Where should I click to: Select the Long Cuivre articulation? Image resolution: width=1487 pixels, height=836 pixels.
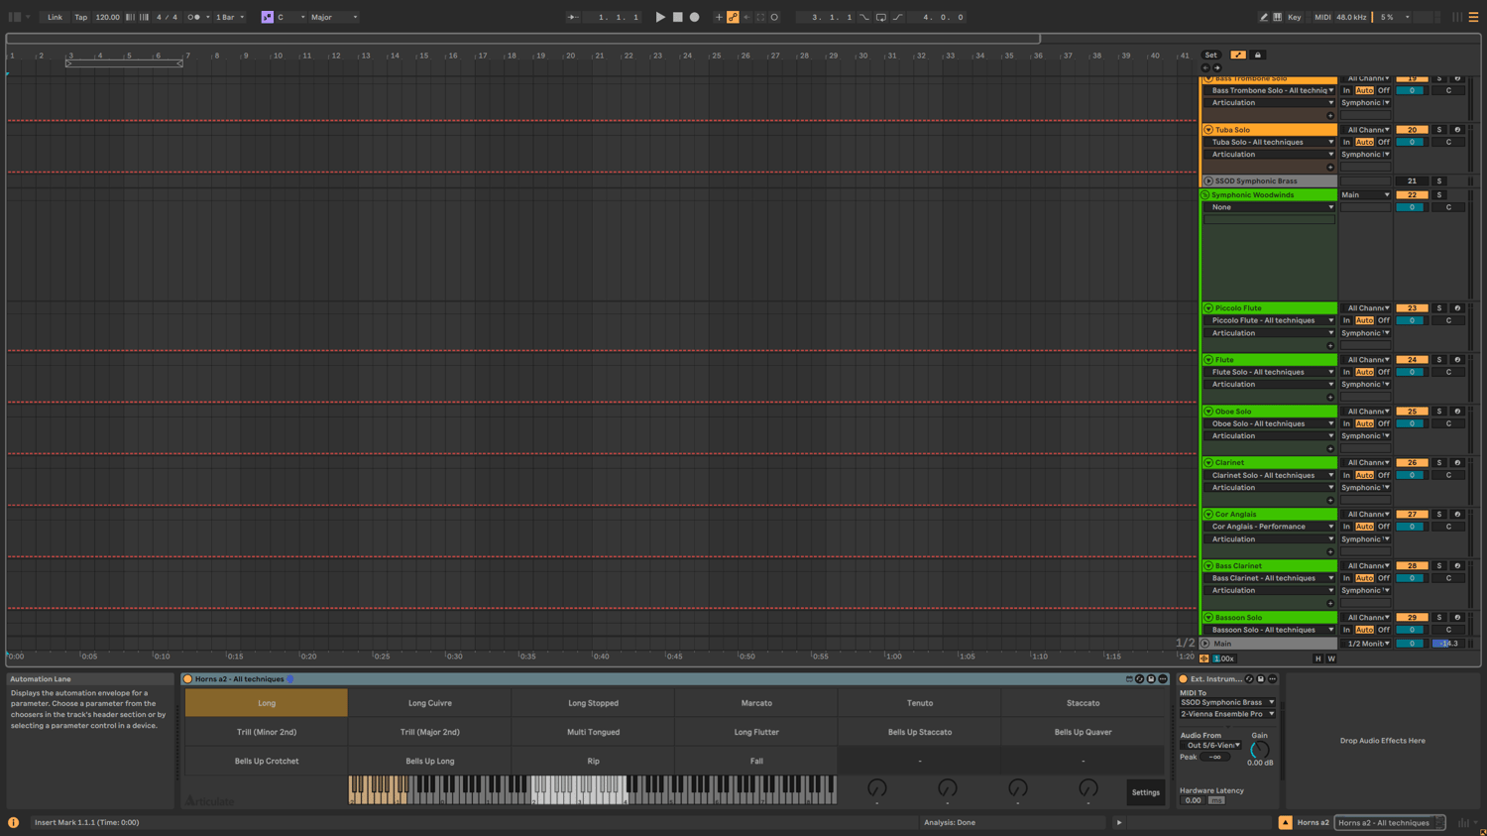pyautogui.click(x=430, y=703)
